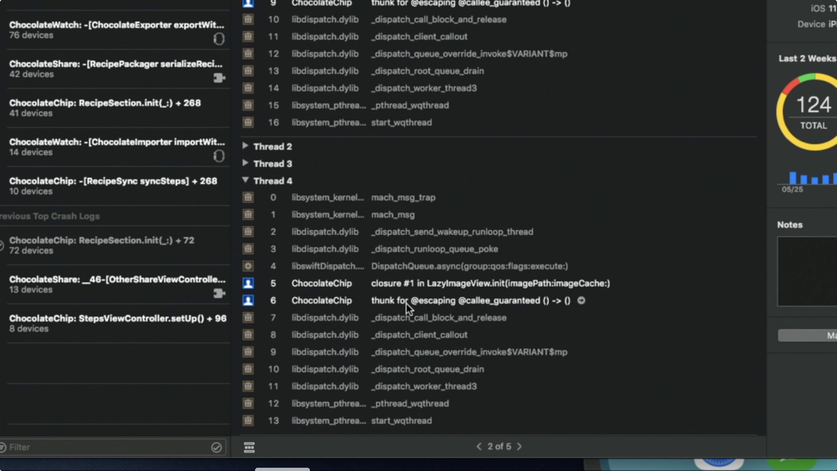Click stack frame filter icon below backtrace

249,447
